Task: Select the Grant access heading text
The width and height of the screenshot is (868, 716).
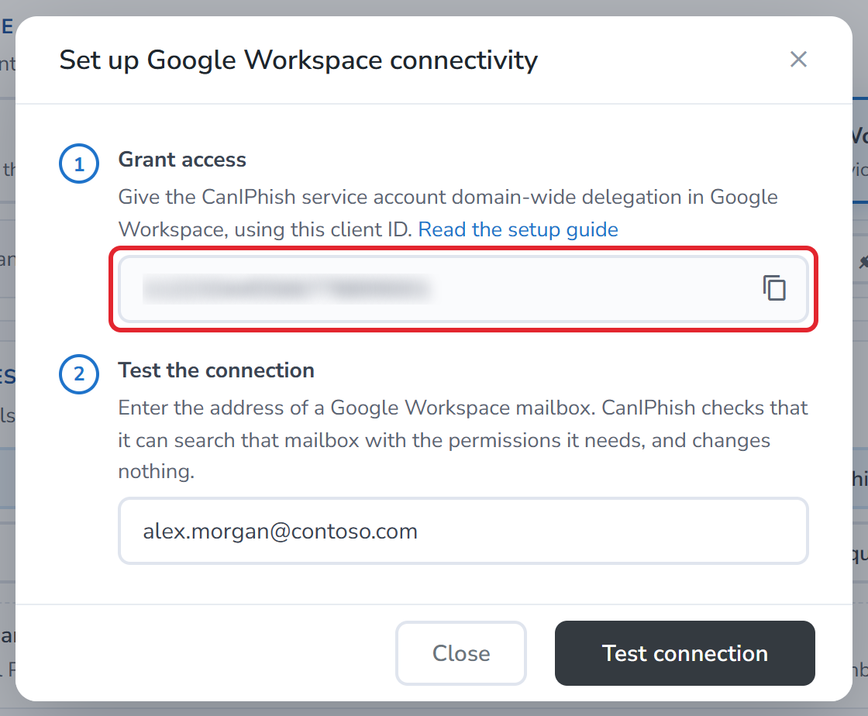Action: (x=182, y=160)
